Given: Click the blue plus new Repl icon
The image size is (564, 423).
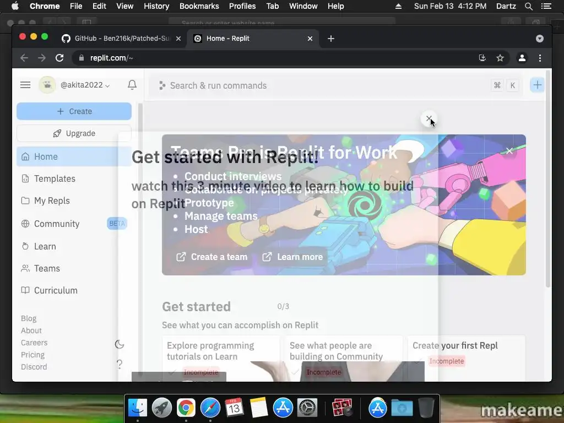Looking at the screenshot, I should coord(538,85).
